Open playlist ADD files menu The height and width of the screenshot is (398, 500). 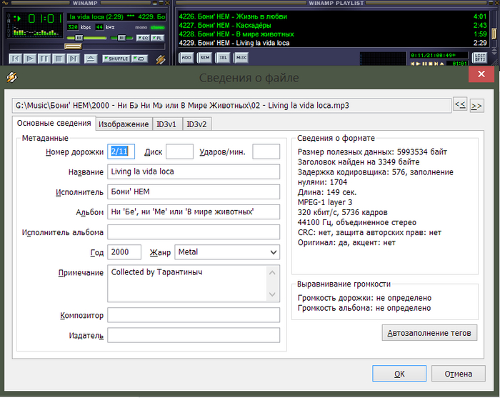[186, 57]
